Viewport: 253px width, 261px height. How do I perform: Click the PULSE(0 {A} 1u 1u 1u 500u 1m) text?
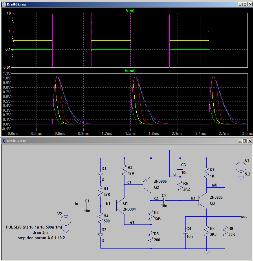point(34,227)
